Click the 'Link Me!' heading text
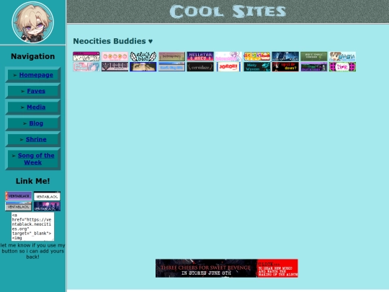Screen dimensions: 389x292 tap(32, 181)
